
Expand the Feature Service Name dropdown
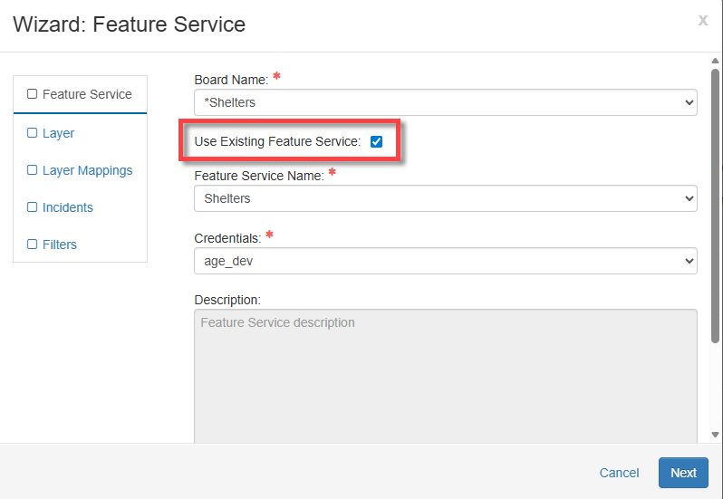click(x=445, y=198)
